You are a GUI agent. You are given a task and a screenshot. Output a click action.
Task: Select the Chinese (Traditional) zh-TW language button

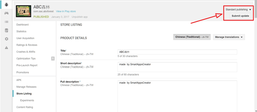192,37
